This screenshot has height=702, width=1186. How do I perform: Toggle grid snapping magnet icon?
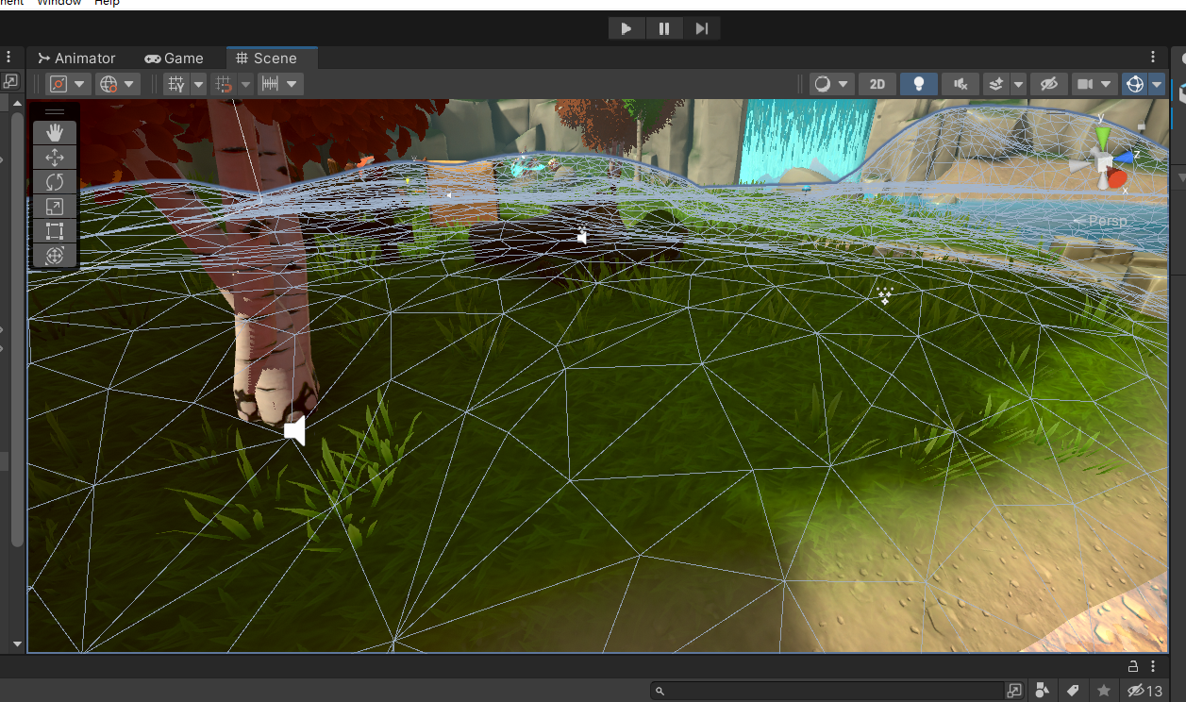(224, 84)
